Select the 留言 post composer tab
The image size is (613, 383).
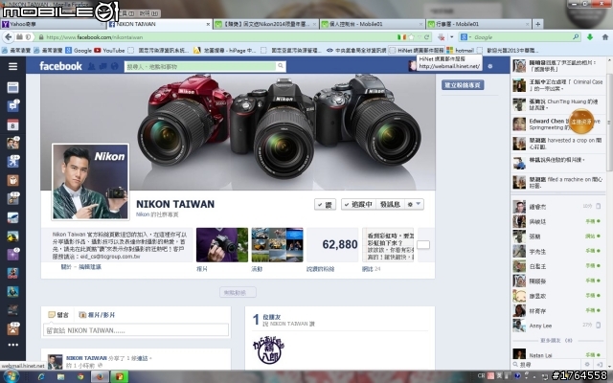click(x=58, y=315)
